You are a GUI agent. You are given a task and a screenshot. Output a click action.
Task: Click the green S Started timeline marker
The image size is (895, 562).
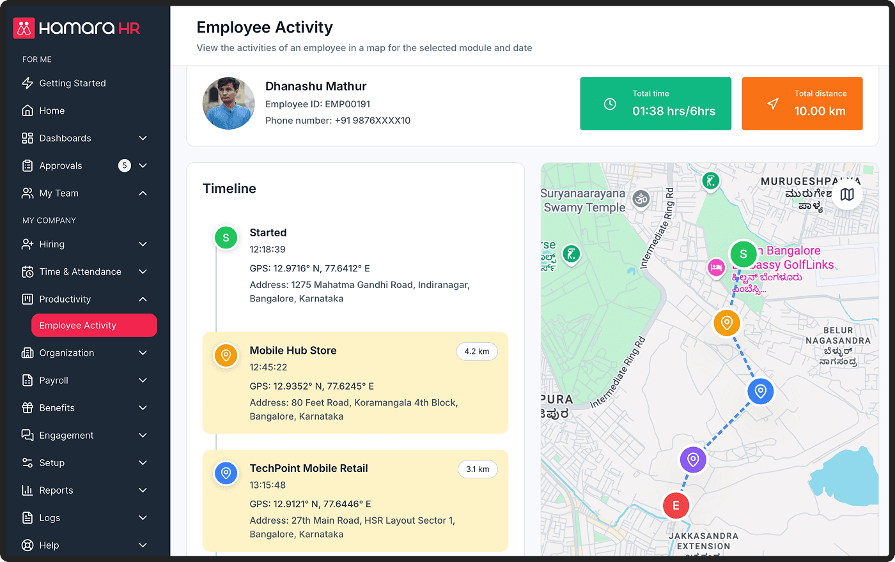[x=226, y=238]
